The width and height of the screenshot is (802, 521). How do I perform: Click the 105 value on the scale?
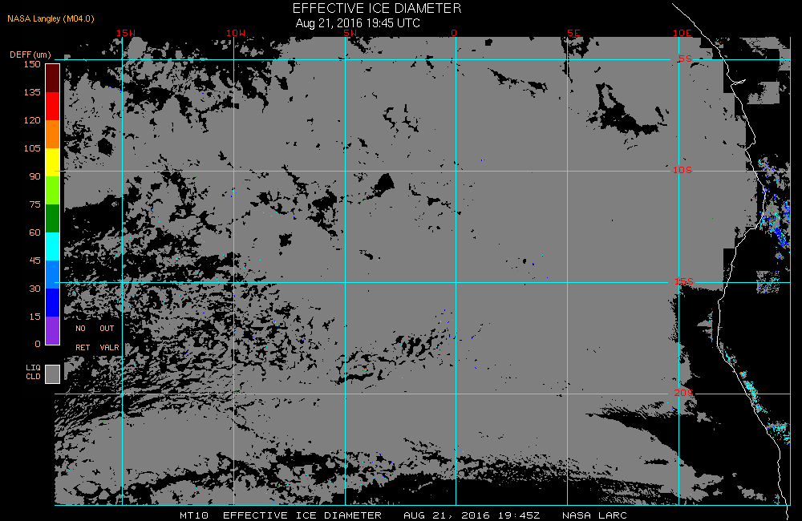32,148
